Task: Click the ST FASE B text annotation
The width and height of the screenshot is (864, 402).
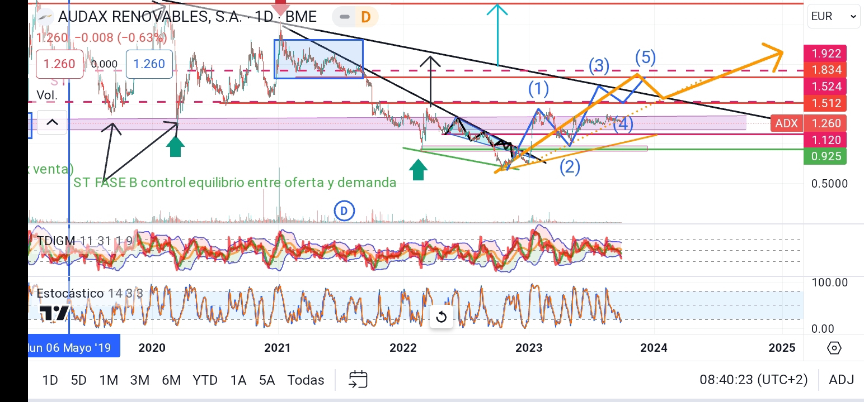Action: (x=235, y=183)
